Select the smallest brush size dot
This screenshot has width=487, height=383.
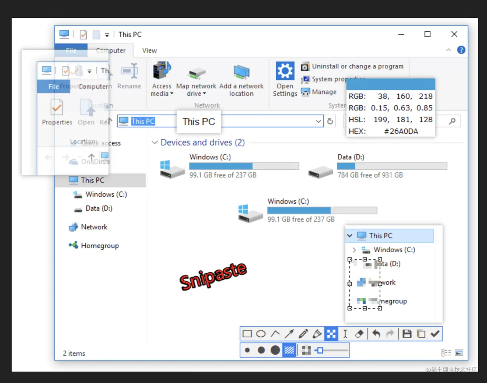(x=247, y=350)
